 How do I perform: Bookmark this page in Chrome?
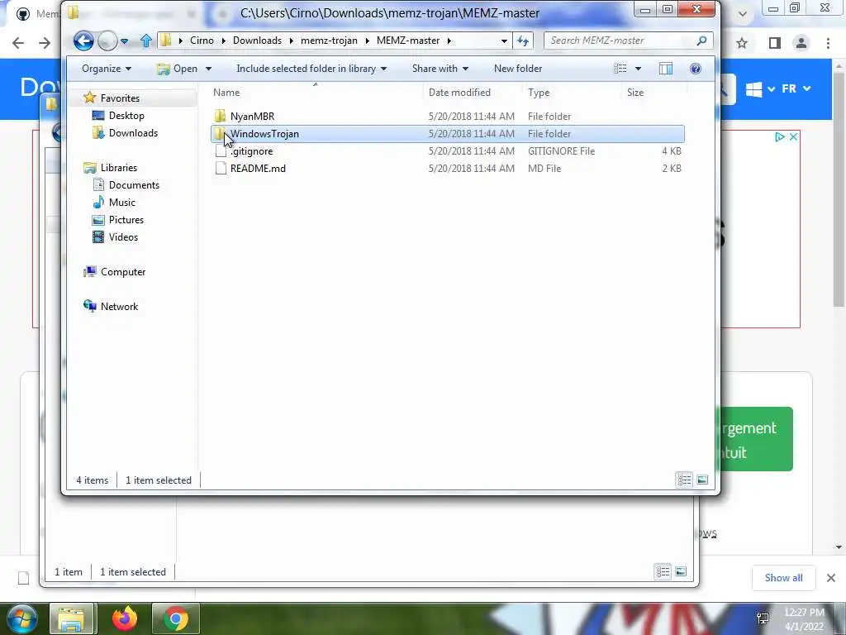tap(742, 43)
